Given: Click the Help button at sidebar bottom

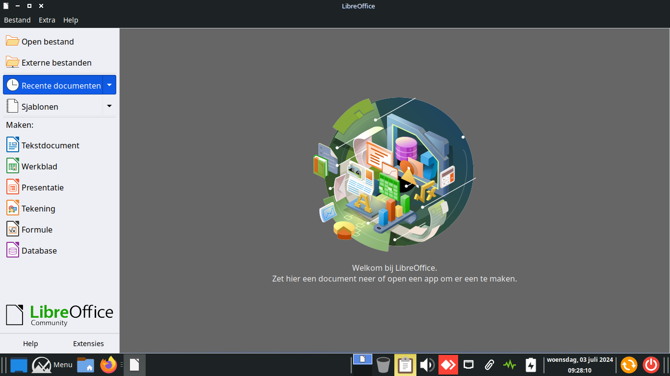Looking at the screenshot, I should [x=30, y=344].
